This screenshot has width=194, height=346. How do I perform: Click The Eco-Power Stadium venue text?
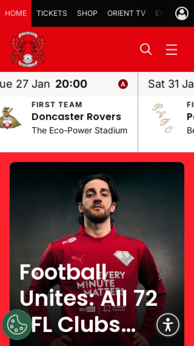[x=80, y=130]
